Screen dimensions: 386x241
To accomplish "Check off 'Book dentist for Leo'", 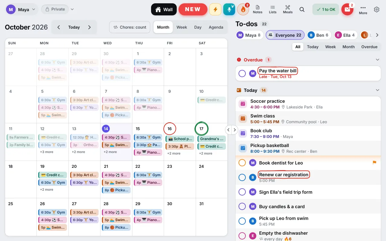I will [242, 163].
